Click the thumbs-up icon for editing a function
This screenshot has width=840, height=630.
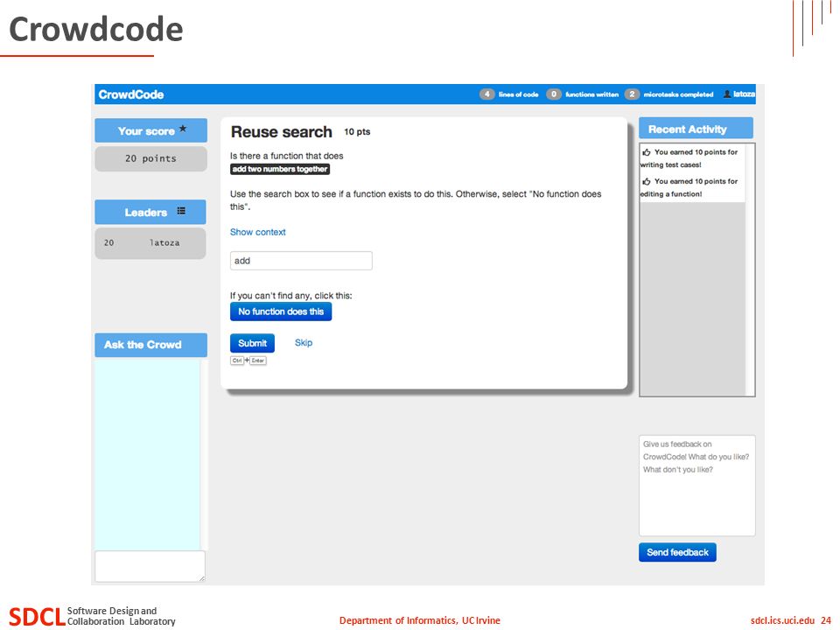click(x=647, y=182)
